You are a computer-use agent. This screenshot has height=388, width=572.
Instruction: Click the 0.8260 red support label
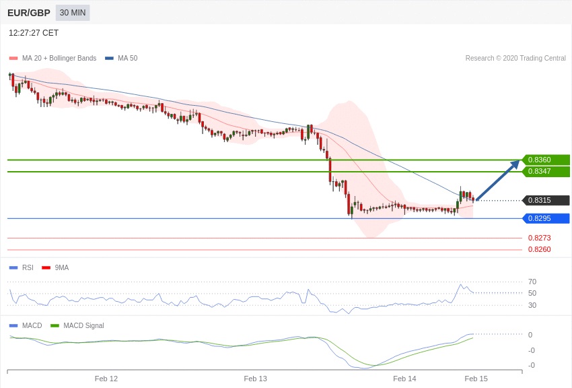(539, 250)
